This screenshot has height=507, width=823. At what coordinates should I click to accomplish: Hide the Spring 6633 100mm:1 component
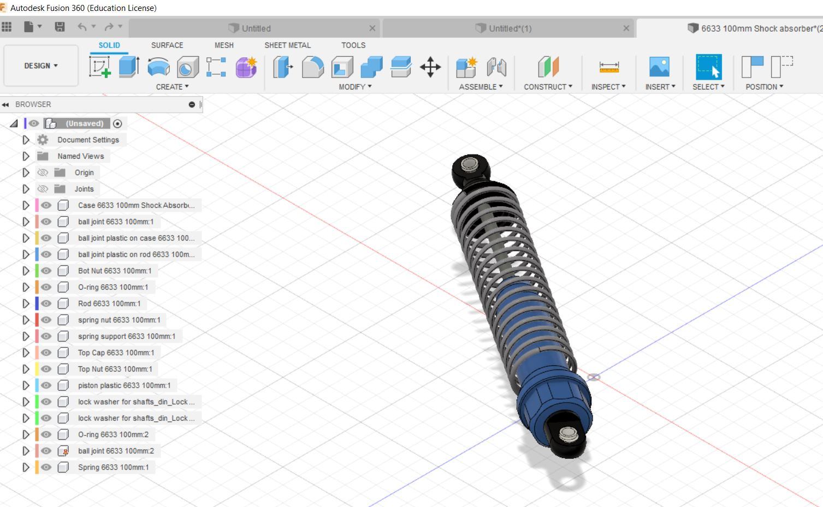tap(46, 467)
